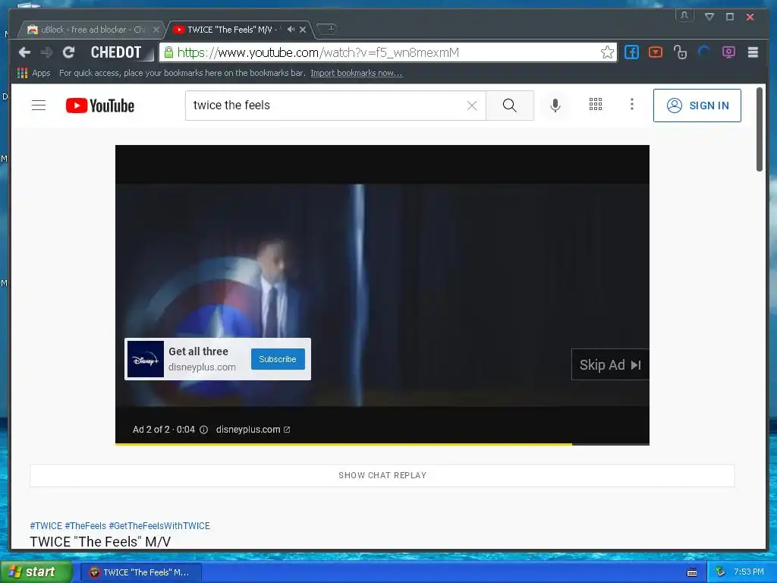Image resolution: width=777 pixels, height=583 pixels.
Task: Open the disneyplus.com link below the ad
Action: (x=253, y=430)
